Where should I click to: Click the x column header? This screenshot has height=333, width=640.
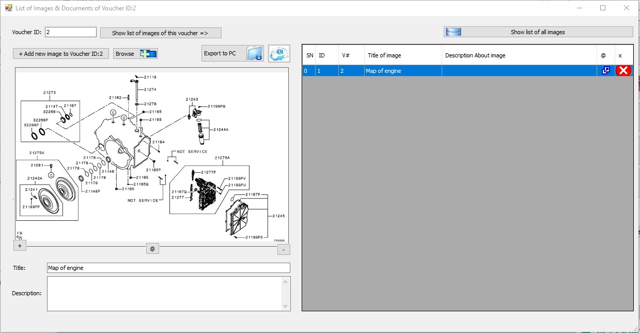(624, 55)
